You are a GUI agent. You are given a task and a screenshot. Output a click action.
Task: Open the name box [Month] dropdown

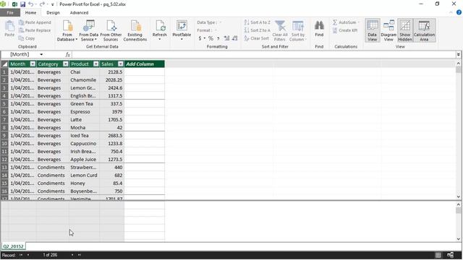pyautogui.click(x=41, y=55)
